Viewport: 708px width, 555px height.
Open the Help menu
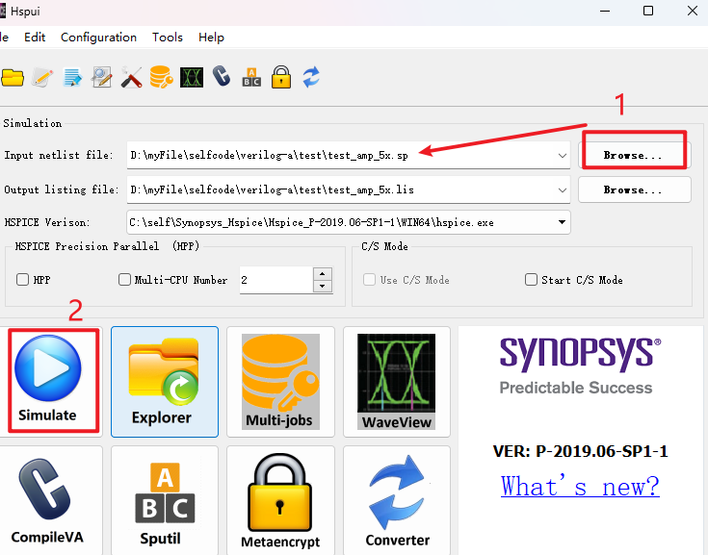point(211,37)
